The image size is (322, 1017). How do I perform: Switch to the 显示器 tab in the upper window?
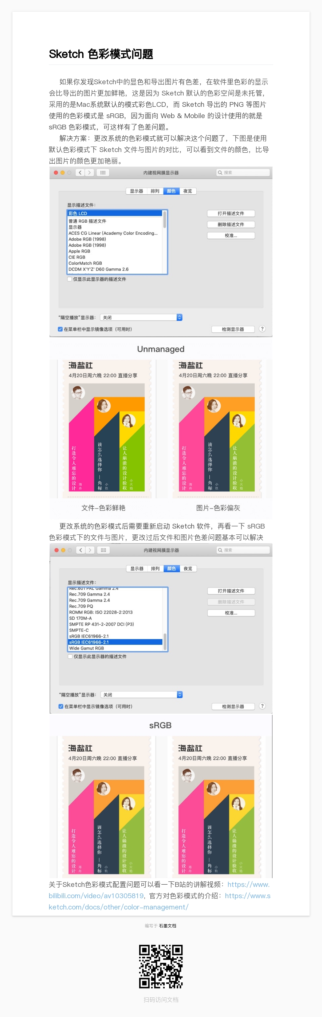click(137, 191)
